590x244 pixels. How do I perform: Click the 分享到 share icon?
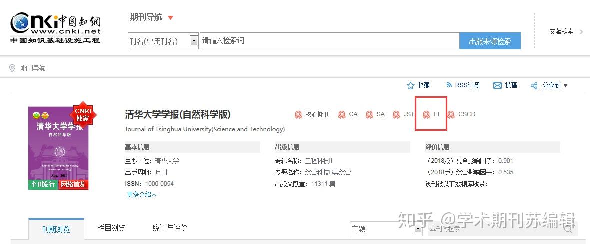pyautogui.click(x=534, y=86)
